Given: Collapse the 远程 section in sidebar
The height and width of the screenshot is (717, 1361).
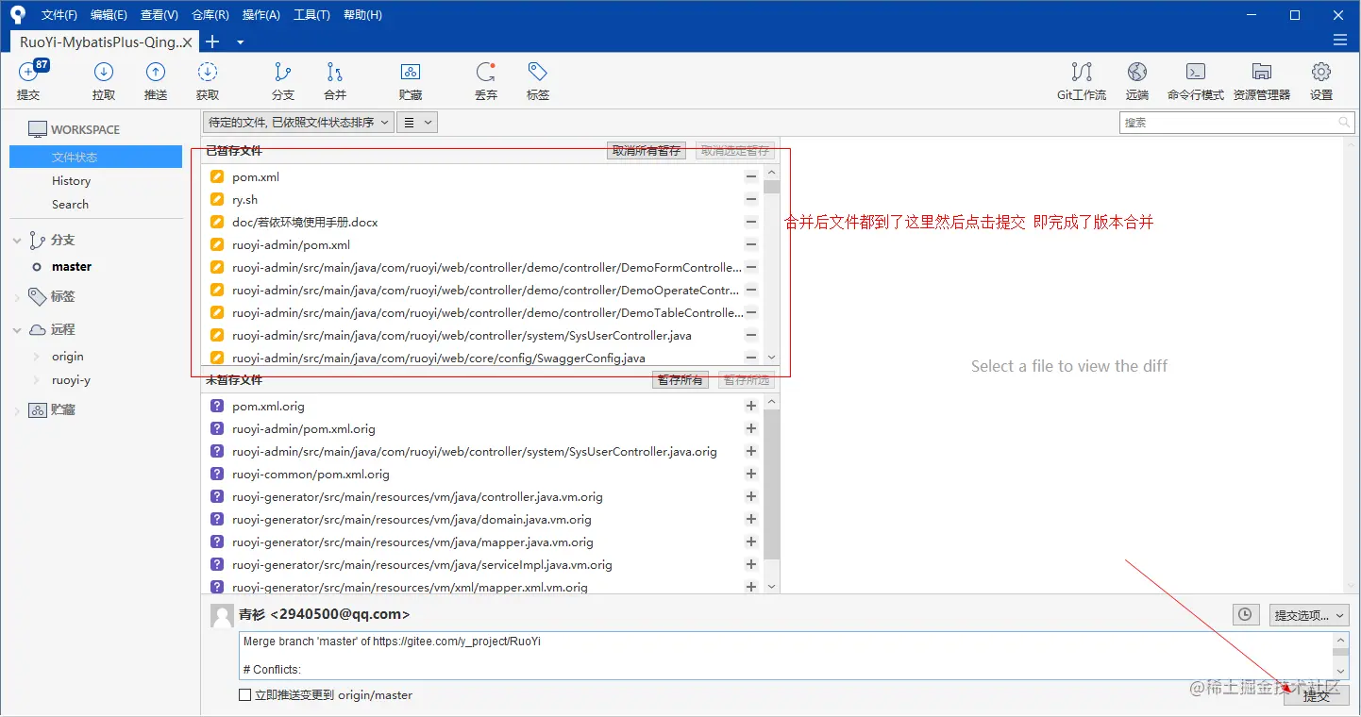Looking at the screenshot, I should coord(16,330).
